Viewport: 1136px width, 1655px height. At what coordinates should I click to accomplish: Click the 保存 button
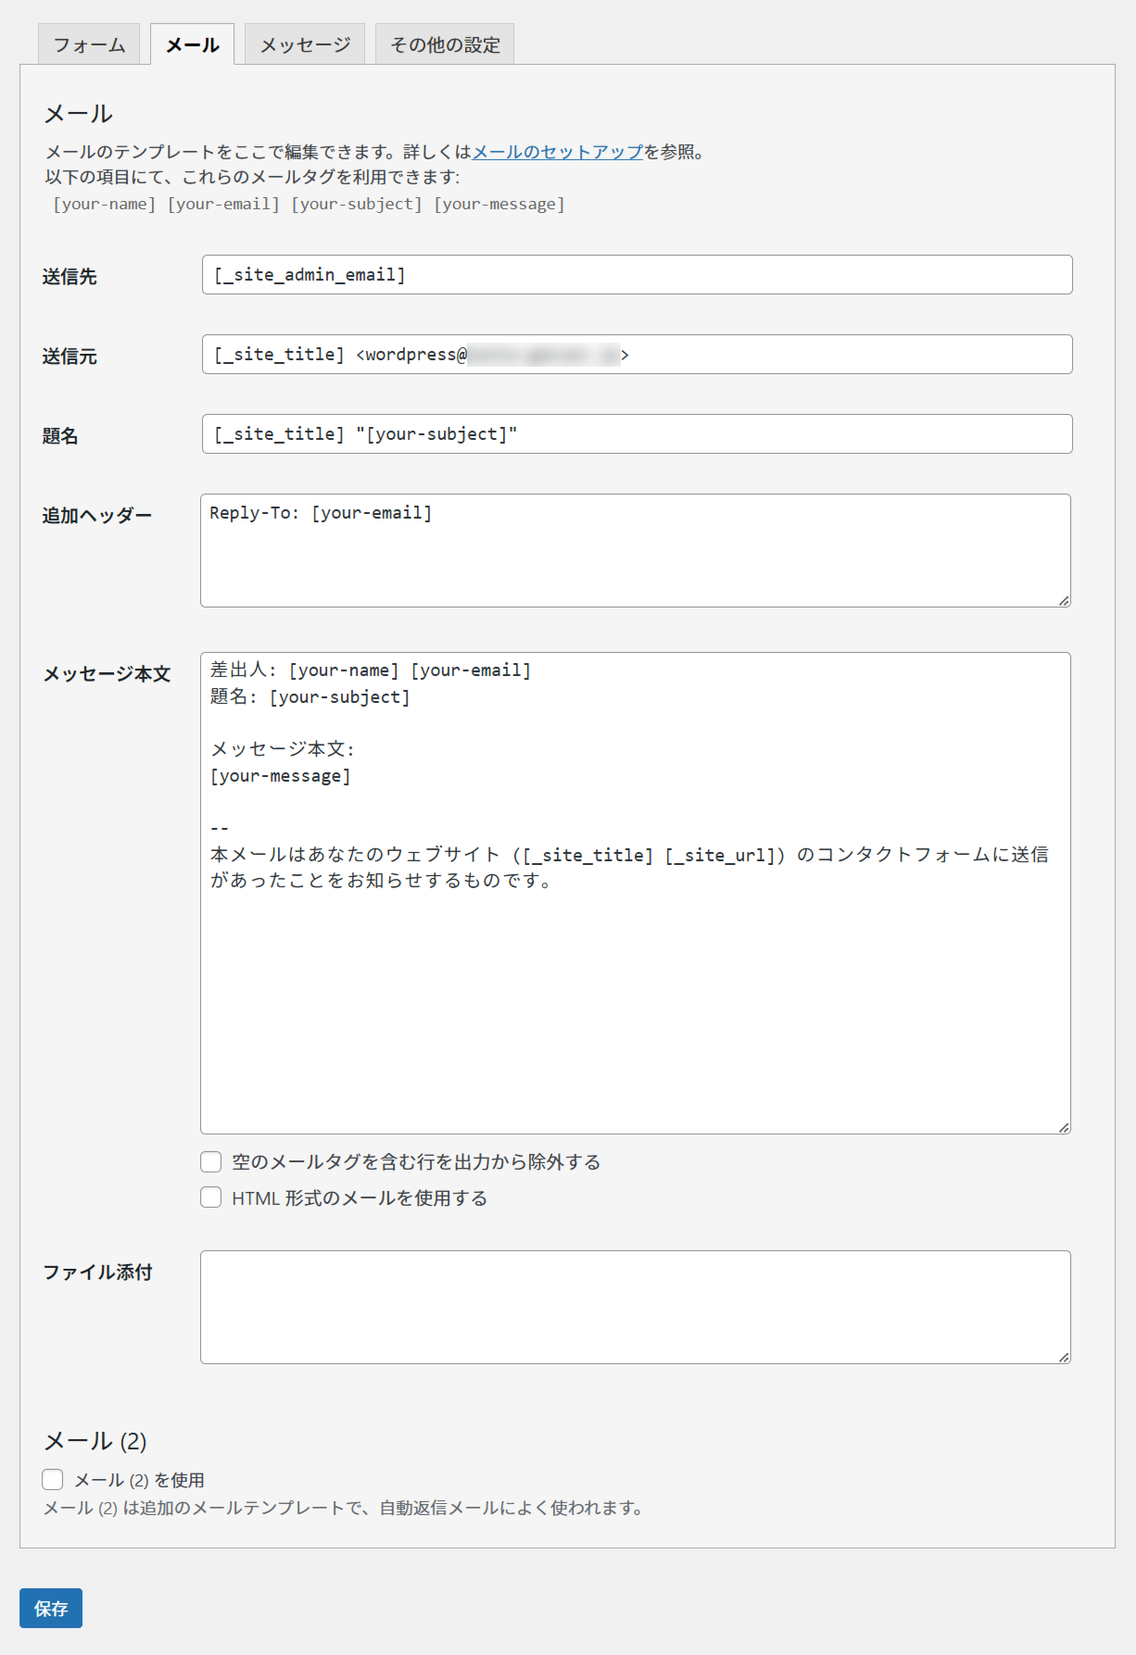(51, 1608)
